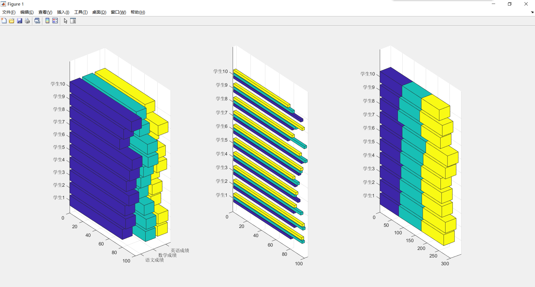Open a file with the folder icon

click(x=12, y=21)
